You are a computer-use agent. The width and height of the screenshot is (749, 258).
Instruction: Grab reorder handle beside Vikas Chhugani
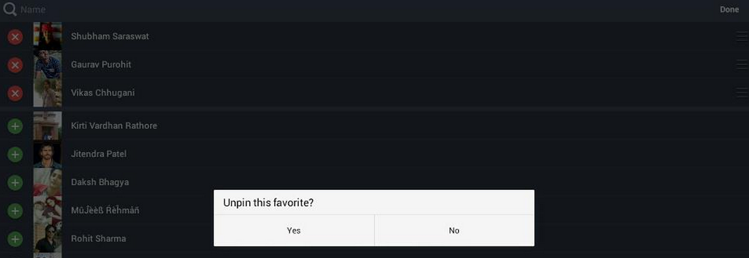pos(742,93)
